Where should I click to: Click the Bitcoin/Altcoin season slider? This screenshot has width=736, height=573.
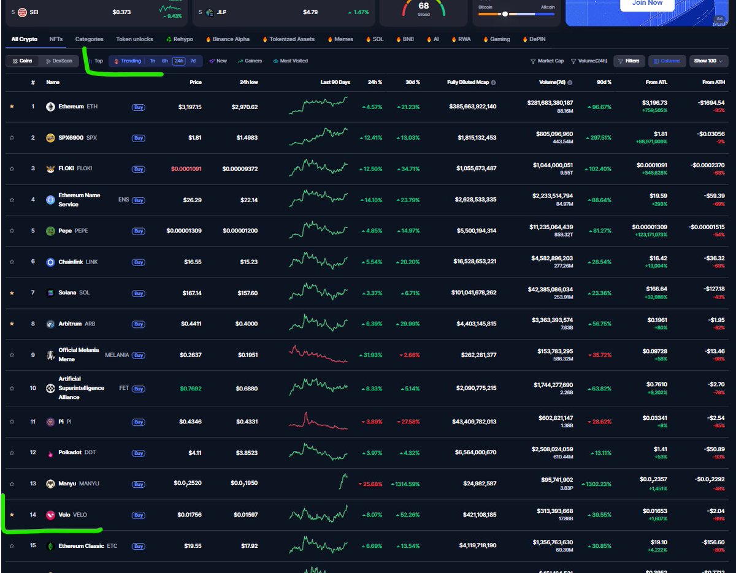(x=516, y=13)
